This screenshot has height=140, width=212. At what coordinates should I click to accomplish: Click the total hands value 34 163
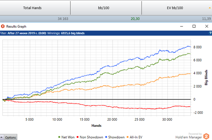[x=63, y=19]
